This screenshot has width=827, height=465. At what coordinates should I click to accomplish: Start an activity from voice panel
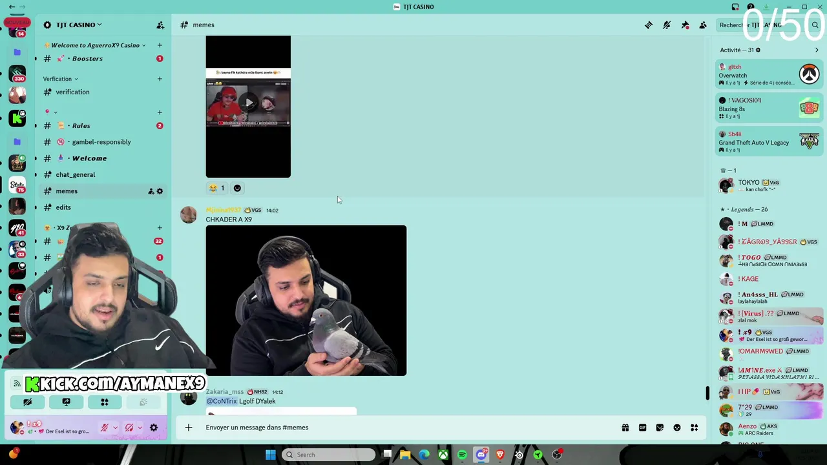pyautogui.click(x=104, y=402)
